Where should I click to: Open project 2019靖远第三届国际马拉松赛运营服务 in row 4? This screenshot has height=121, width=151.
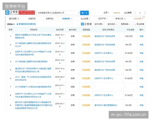[x=31, y=62]
